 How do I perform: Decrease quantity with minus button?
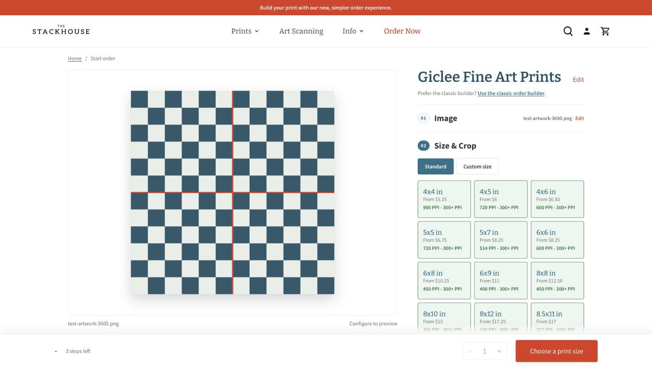(470, 351)
